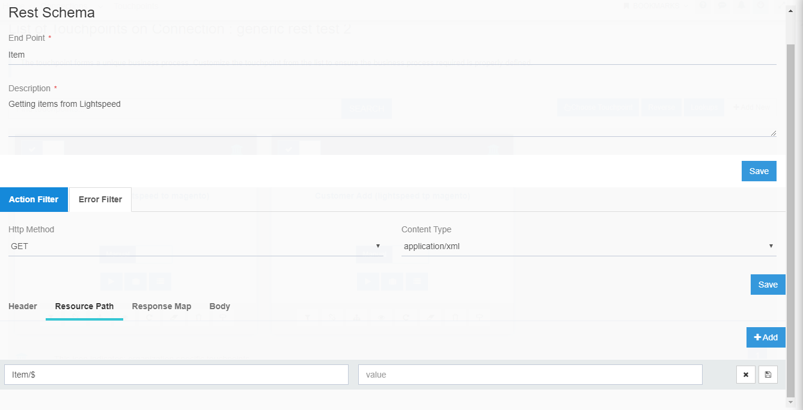Click the Item/$ path input field

176,375
